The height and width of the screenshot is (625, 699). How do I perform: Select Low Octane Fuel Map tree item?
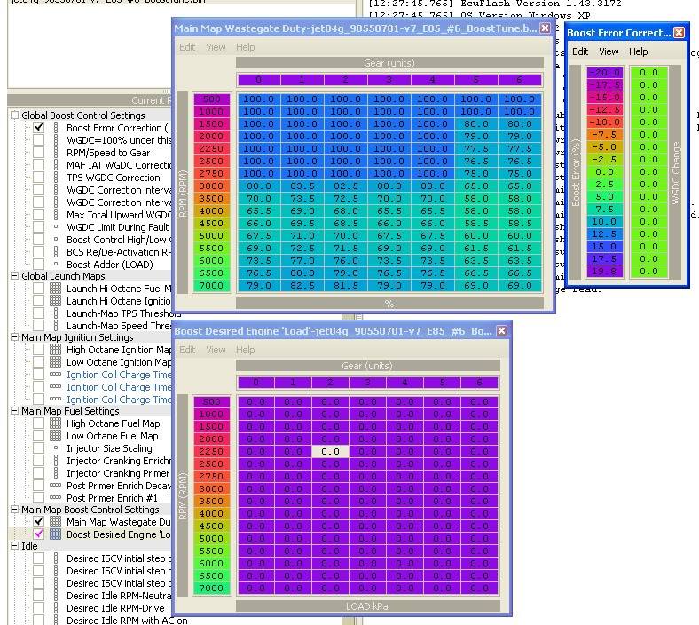point(113,436)
